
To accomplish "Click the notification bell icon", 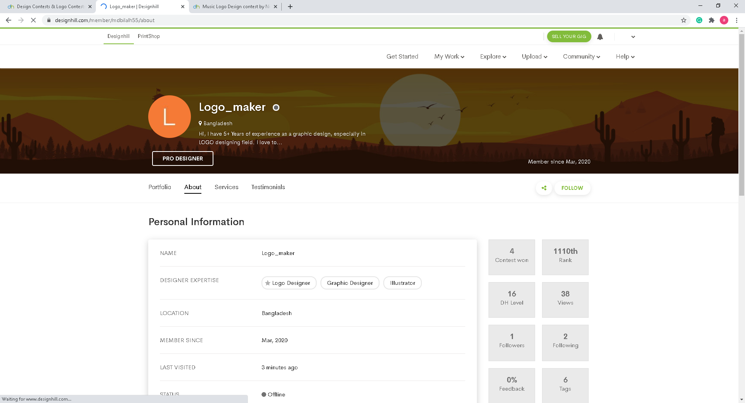I will tap(600, 37).
